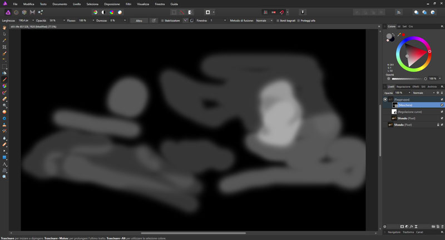445x240 pixels.
Task: Apply Auto Levels from the toolbar
Action: coord(95,12)
